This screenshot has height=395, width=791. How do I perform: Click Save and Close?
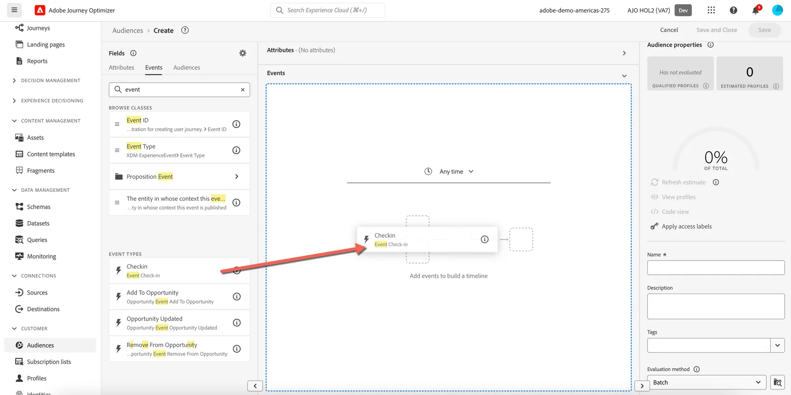coord(717,30)
